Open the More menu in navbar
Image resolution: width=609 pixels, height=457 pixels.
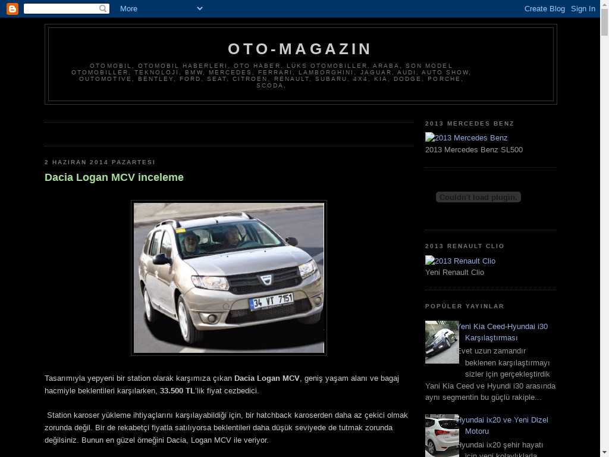tap(128, 8)
